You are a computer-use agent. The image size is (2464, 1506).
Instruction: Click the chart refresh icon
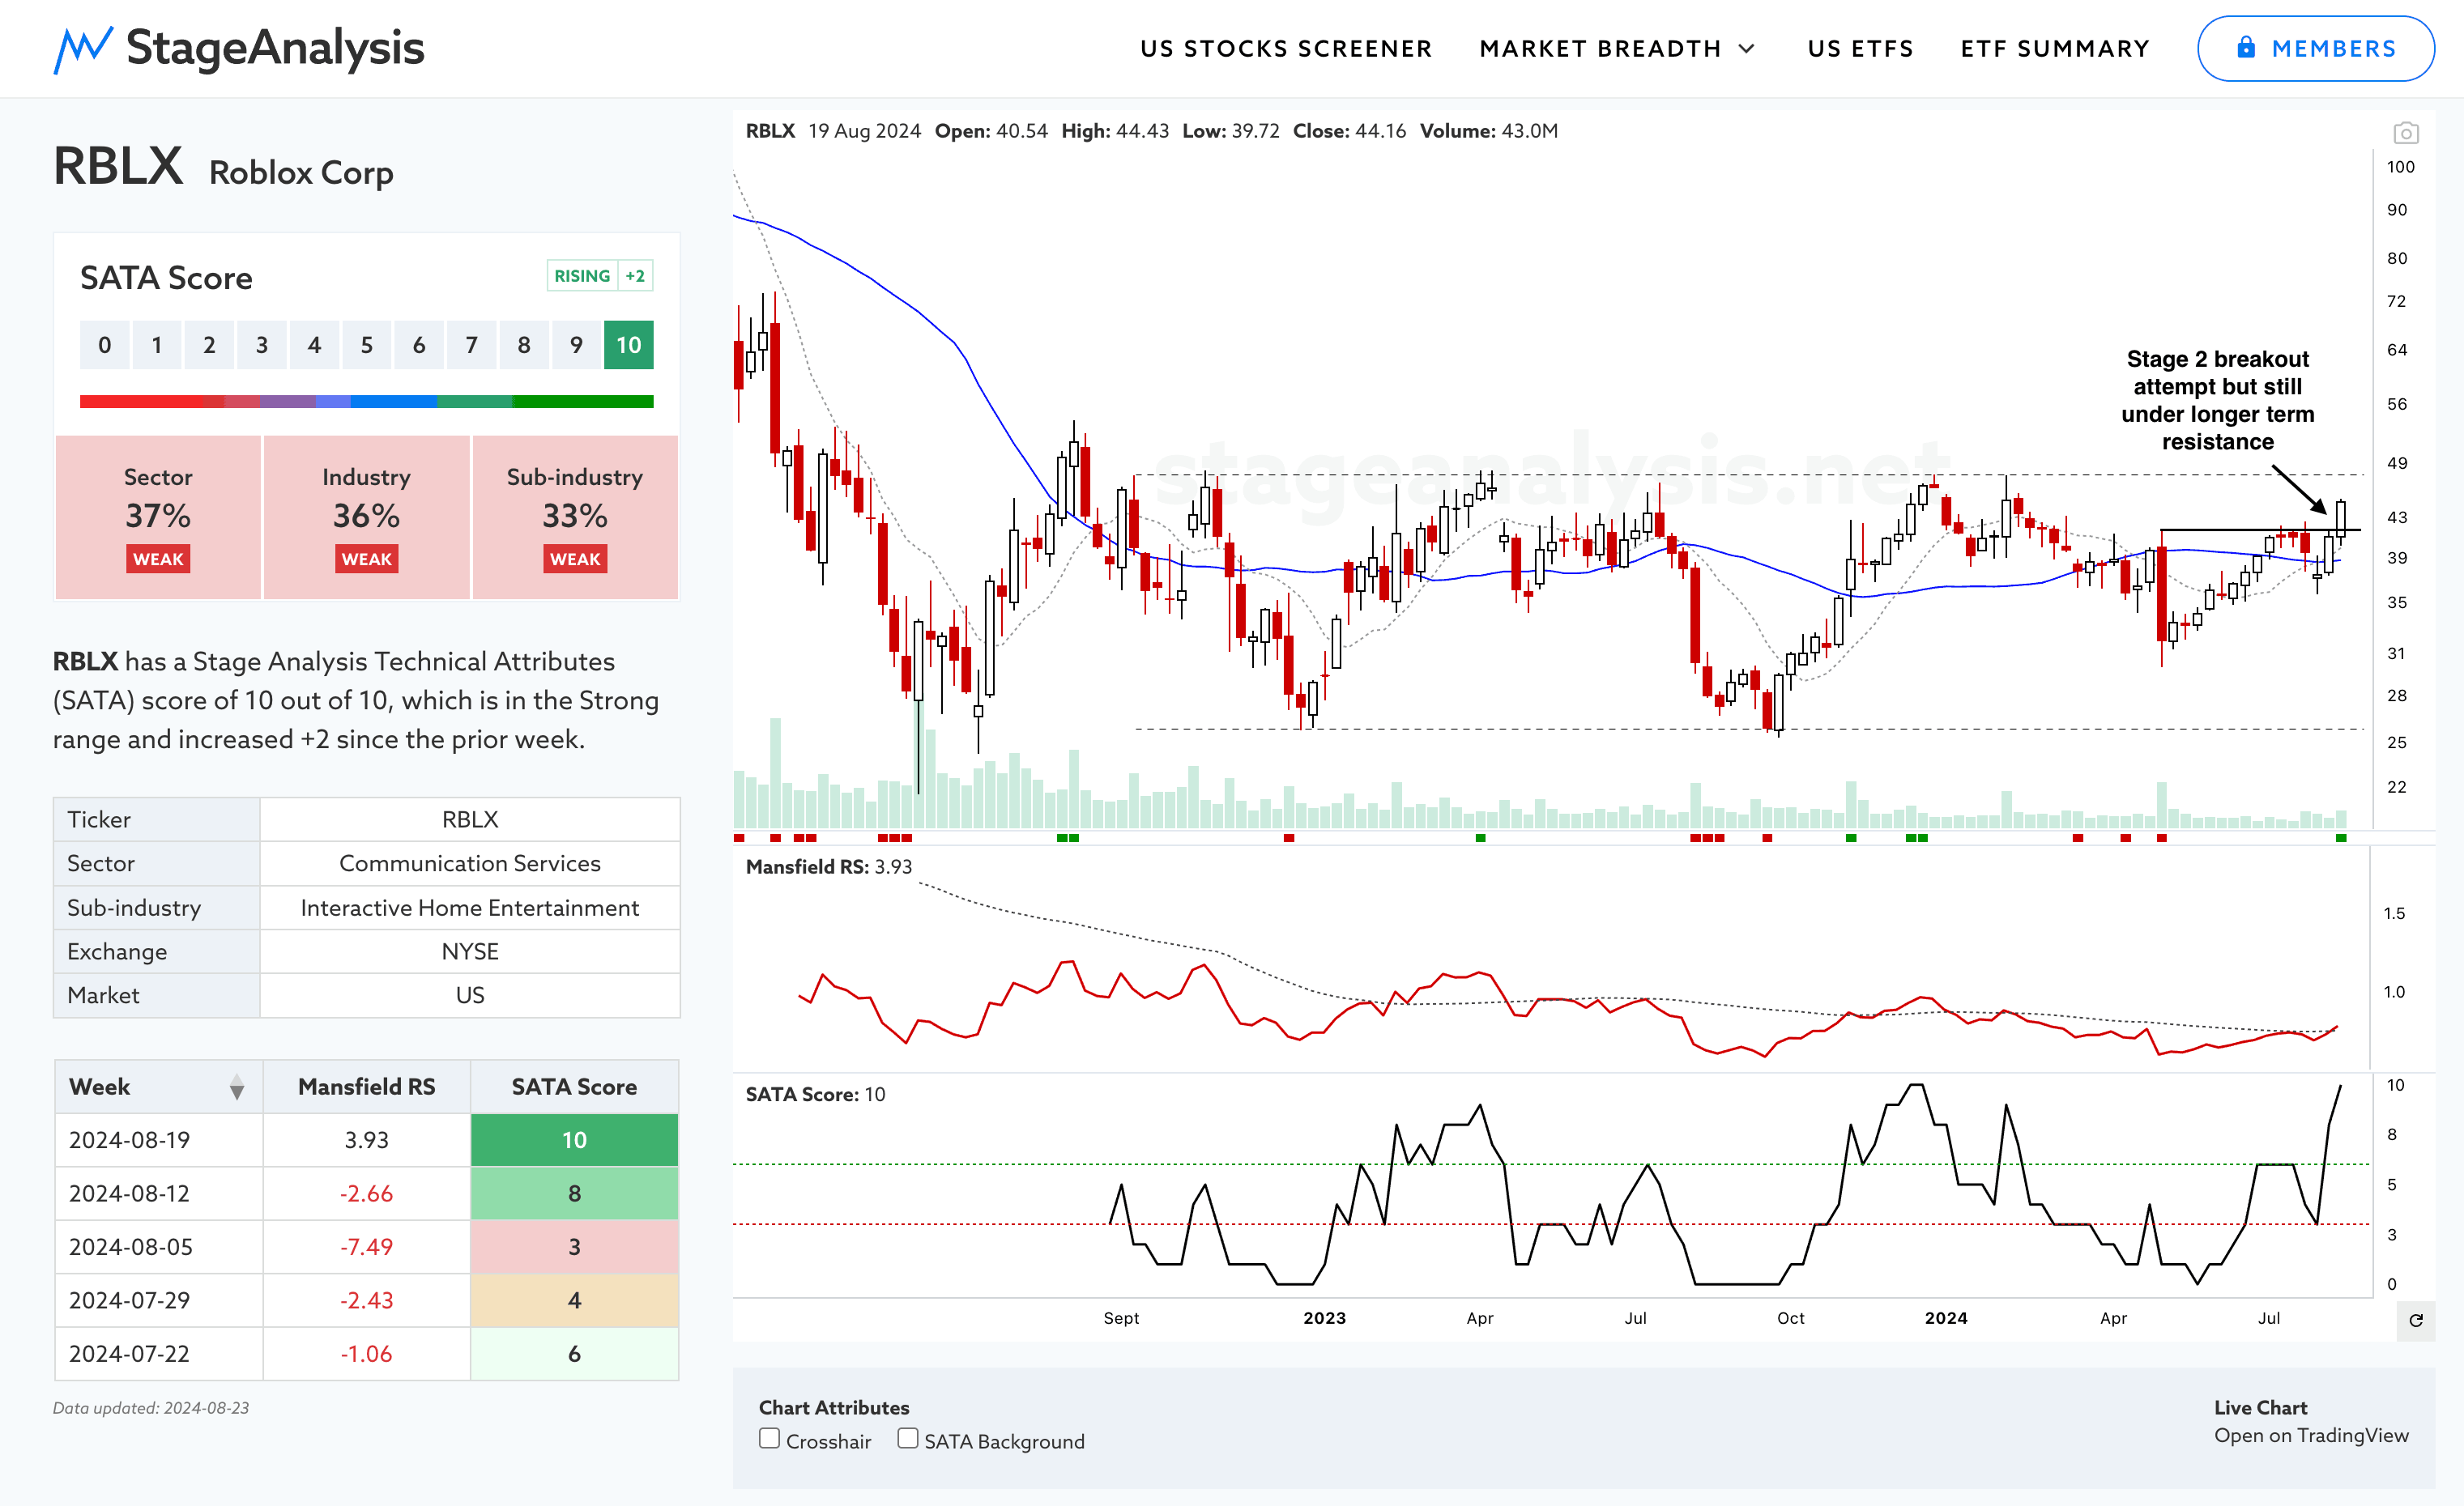point(2415,1320)
